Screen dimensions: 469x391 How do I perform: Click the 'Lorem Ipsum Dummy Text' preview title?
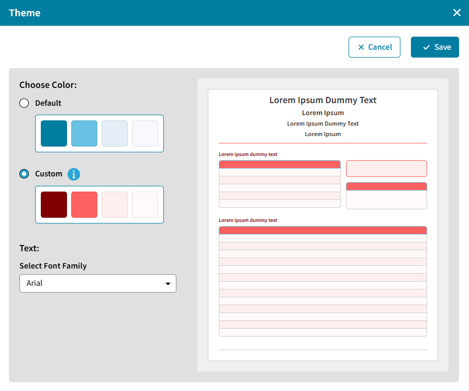click(x=323, y=100)
